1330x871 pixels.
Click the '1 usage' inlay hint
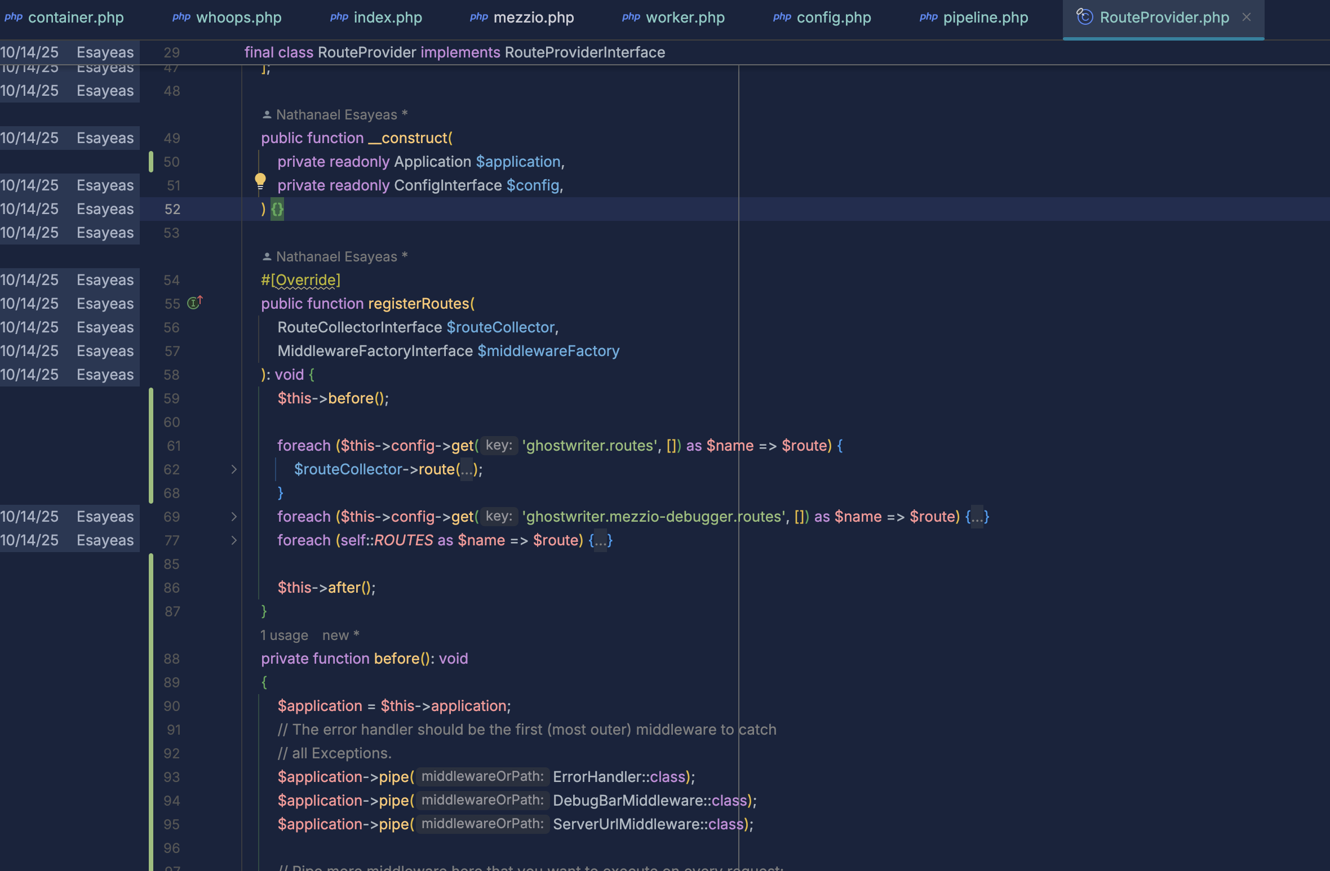click(284, 636)
